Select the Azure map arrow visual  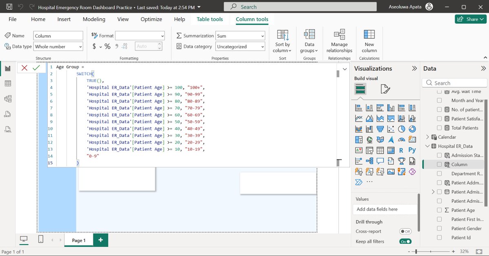click(x=391, y=140)
